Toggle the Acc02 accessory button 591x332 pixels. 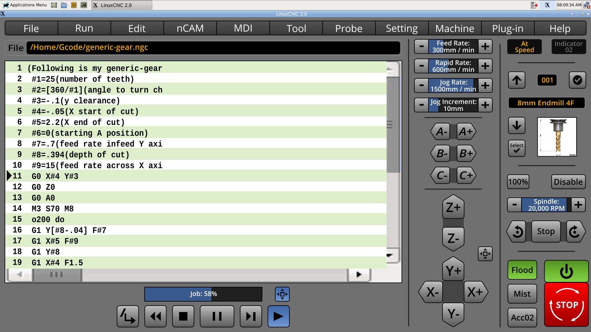pyautogui.click(x=522, y=318)
